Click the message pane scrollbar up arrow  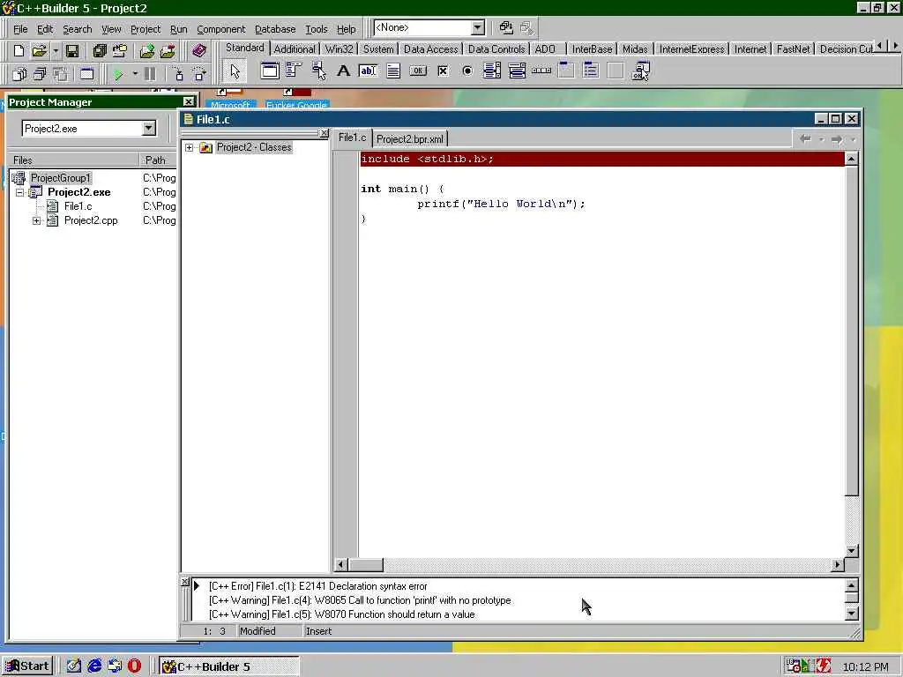(852, 585)
